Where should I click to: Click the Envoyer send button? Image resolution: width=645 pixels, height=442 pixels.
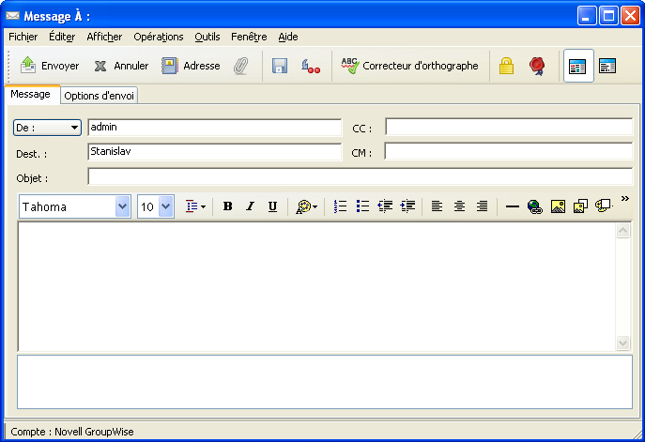coord(50,66)
